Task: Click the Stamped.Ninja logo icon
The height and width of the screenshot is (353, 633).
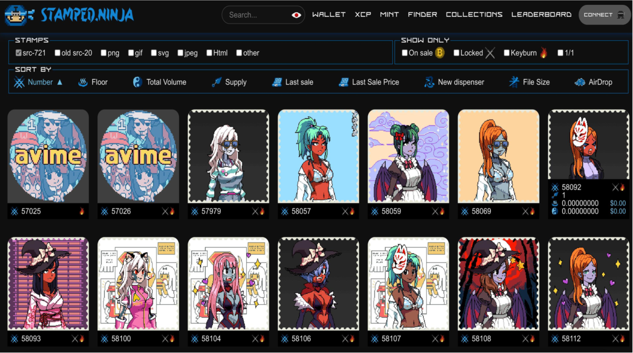Action: click(16, 15)
